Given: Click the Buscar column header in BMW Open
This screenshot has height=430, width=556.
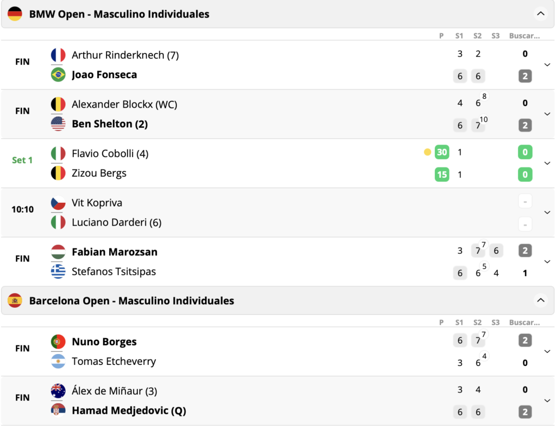Looking at the screenshot, I should tap(524, 36).
